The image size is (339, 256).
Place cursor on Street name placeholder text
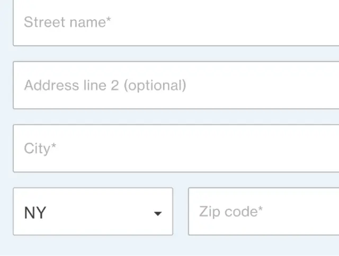[x=67, y=23]
